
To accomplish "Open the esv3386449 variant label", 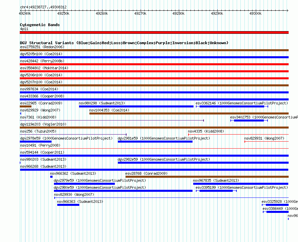I will [280, 209].
